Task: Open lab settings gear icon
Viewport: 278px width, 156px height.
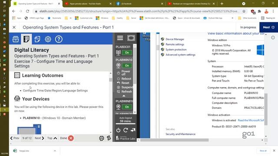Action: [48, 39]
